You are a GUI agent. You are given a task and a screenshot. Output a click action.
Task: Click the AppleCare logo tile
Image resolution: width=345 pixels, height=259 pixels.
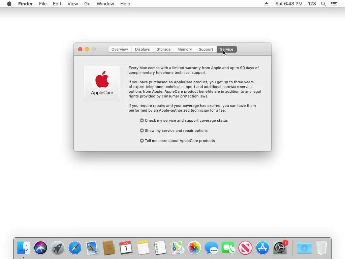coord(102,84)
